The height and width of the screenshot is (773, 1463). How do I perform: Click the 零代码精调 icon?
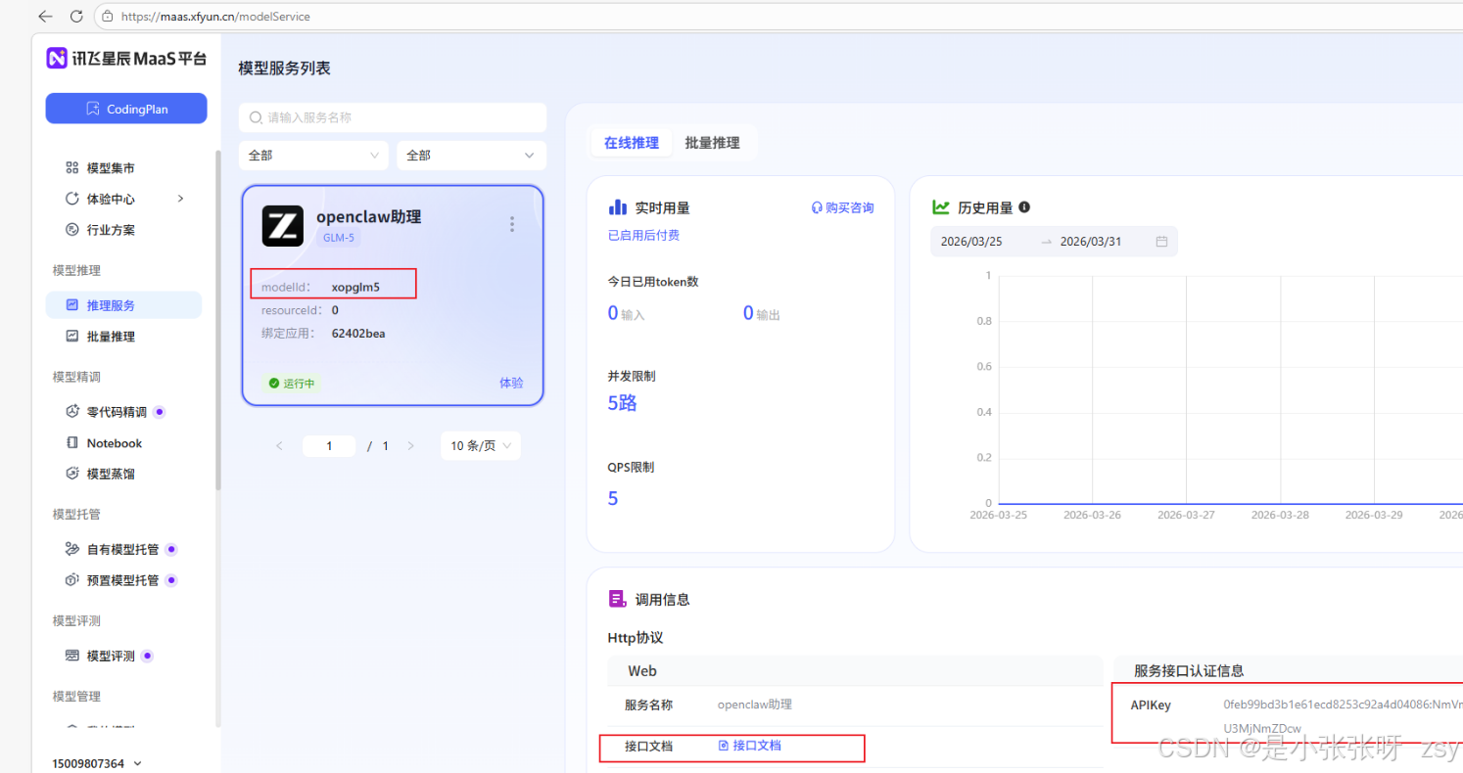tap(71, 412)
